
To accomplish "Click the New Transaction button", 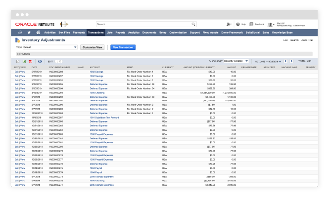I will (x=123, y=47).
